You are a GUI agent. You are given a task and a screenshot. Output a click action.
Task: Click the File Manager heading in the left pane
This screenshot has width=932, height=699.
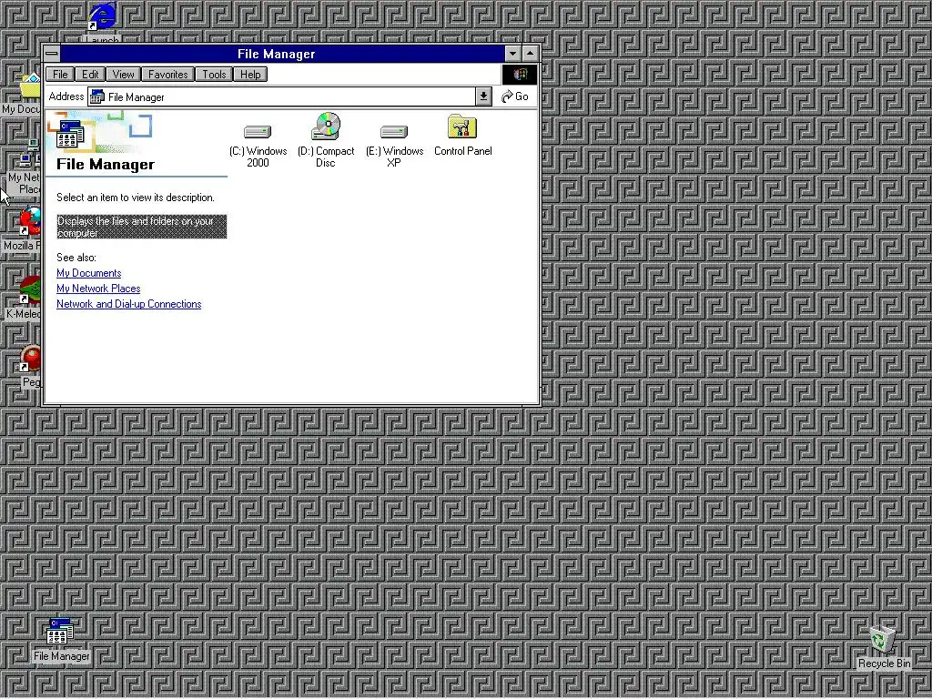pyautogui.click(x=106, y=165)
